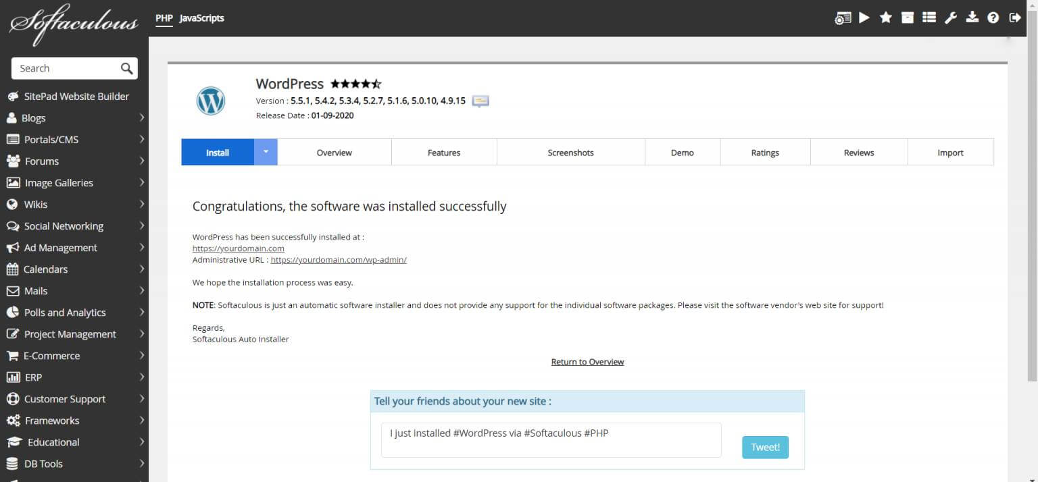Click the task list icon in top bar
This screenshot has width=1038, height=482.
(x=929, y=18)
